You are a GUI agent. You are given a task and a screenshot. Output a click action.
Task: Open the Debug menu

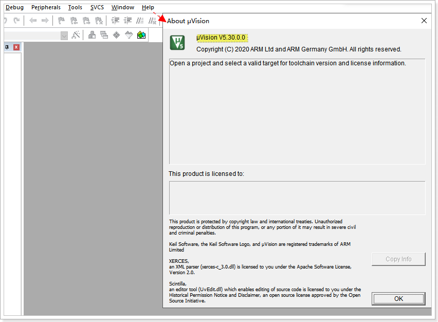click(14, 7)
